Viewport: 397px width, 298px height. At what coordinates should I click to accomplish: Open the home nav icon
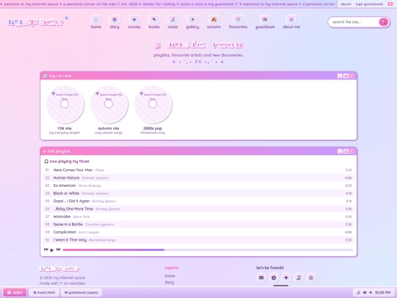(96, 20)
